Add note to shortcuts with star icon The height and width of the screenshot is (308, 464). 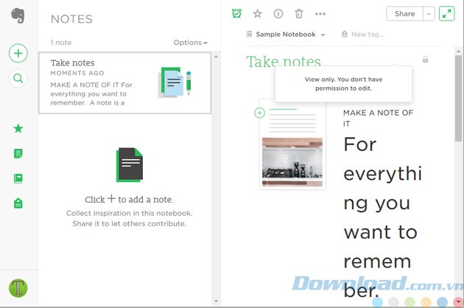click(x=257, y=13)
